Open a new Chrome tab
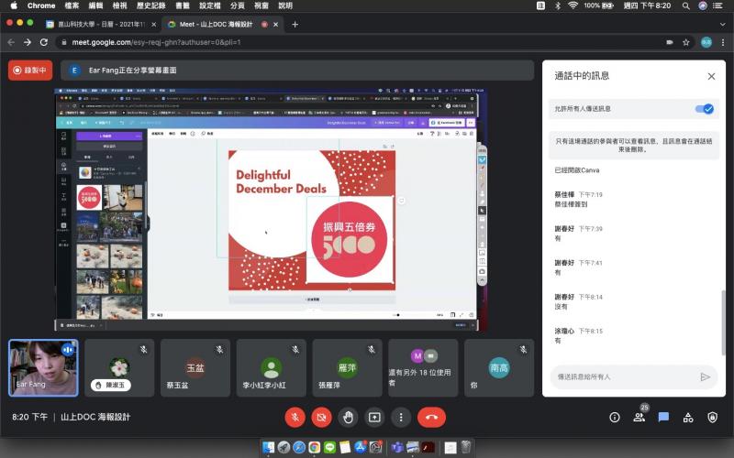This screenshot has width=734, height=458. pos(295,25)
